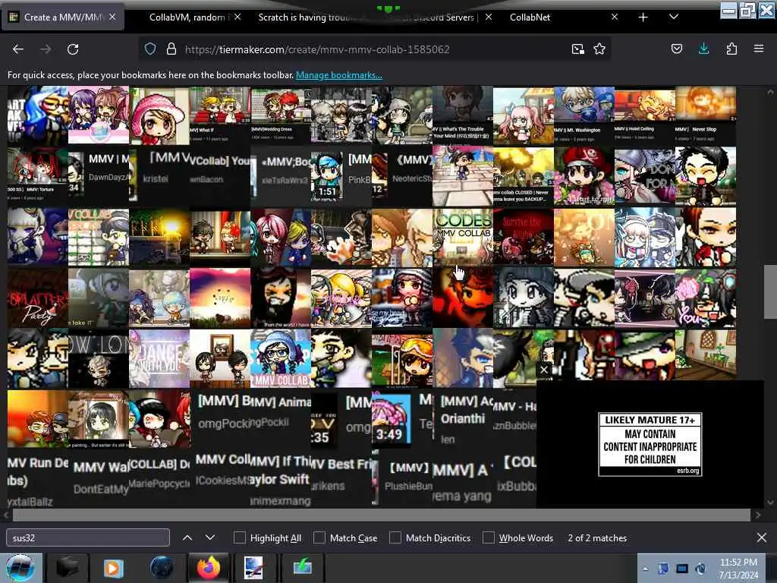Open the Downloads panel
The width and height of the screenshot is (777, 583).
(703, 49)
